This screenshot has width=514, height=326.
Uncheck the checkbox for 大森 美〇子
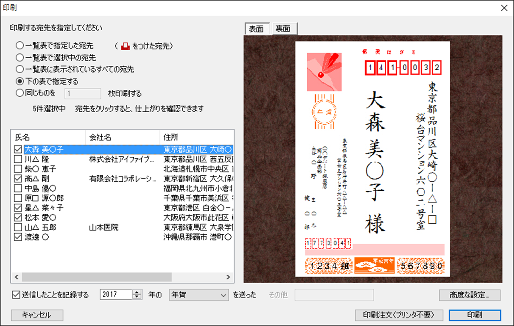click(x=18, y=150)
